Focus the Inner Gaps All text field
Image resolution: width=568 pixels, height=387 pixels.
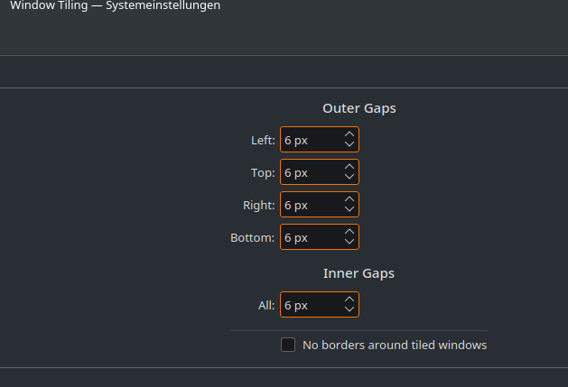click(309, 306)
